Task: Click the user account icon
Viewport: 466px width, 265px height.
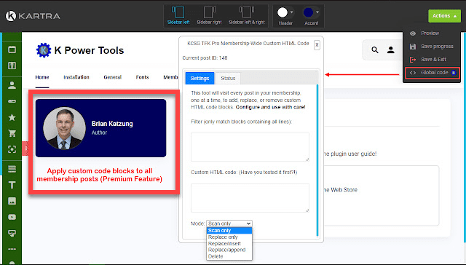Action: tap(391, 50)
